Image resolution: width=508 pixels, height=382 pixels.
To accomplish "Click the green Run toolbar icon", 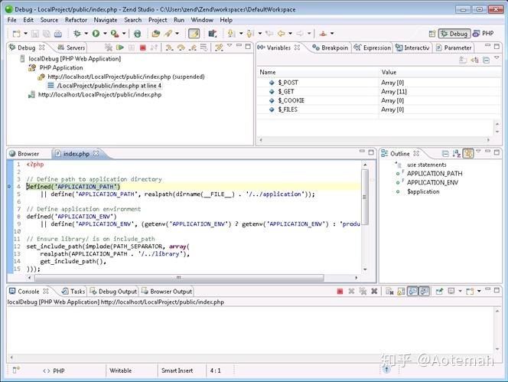I will [96, 34].
